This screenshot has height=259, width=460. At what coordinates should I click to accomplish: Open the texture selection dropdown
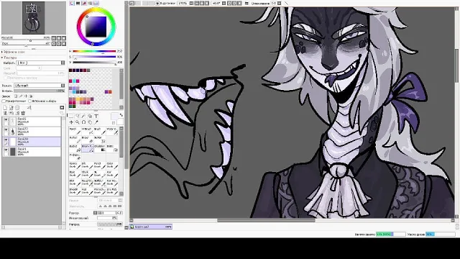pyautogui.click(x=41, y=63)
